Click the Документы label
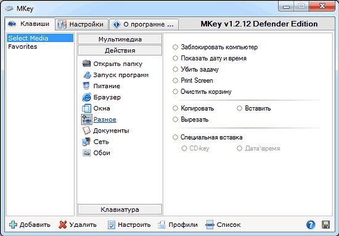The height and width of the screenshot is (236, 339). [111, 131]
